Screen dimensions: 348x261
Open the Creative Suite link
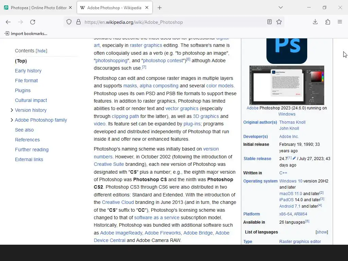109,164
